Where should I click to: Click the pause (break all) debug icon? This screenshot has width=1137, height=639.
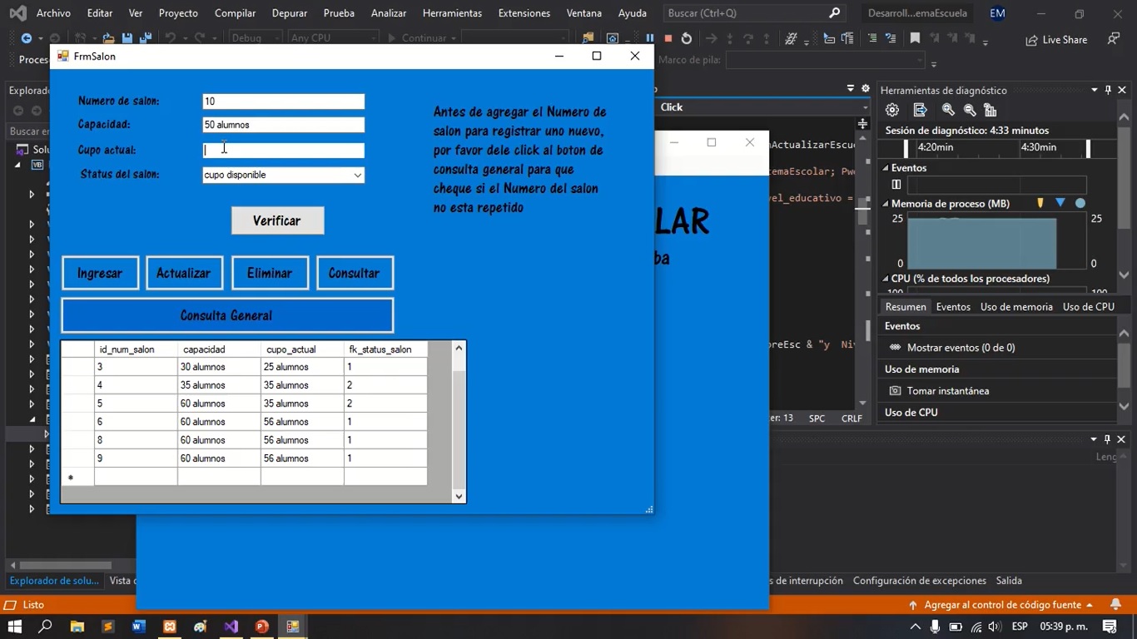coord(650,38)
